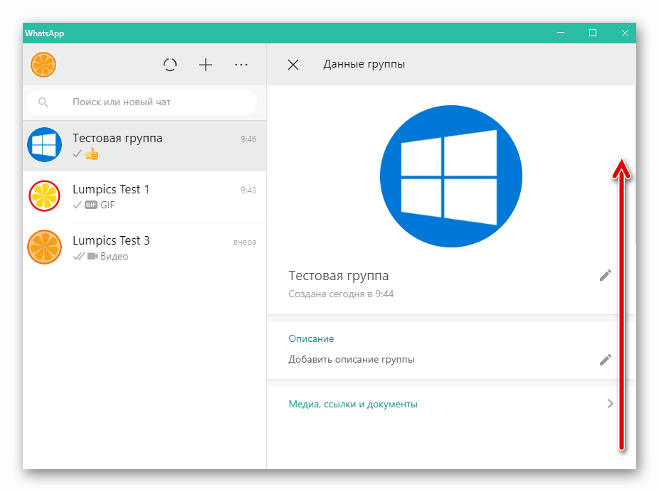Close the Данные группы panel
Screen dimensions: 659x492
[x=293, y=65]
